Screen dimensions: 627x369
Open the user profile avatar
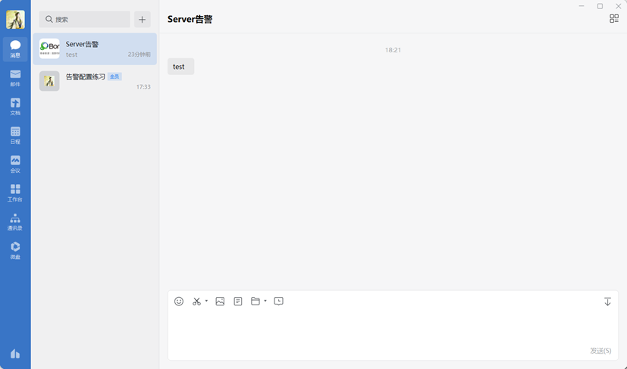(x=15, y=20)
